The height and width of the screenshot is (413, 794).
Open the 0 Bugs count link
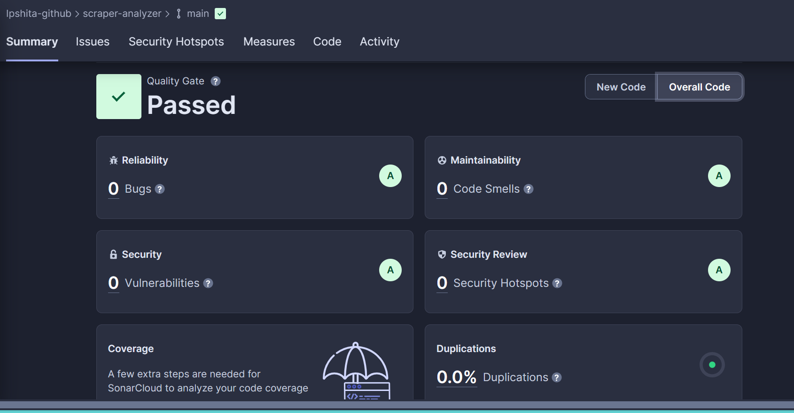(x=113, y=189)
